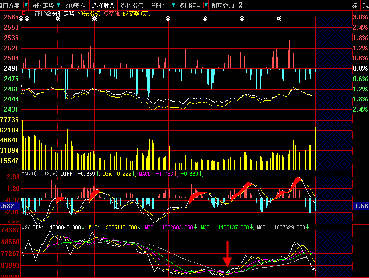Screen dimensions: 369x278
Task: Click the 15547 volume axis label
Action: (x=9, y=161)
